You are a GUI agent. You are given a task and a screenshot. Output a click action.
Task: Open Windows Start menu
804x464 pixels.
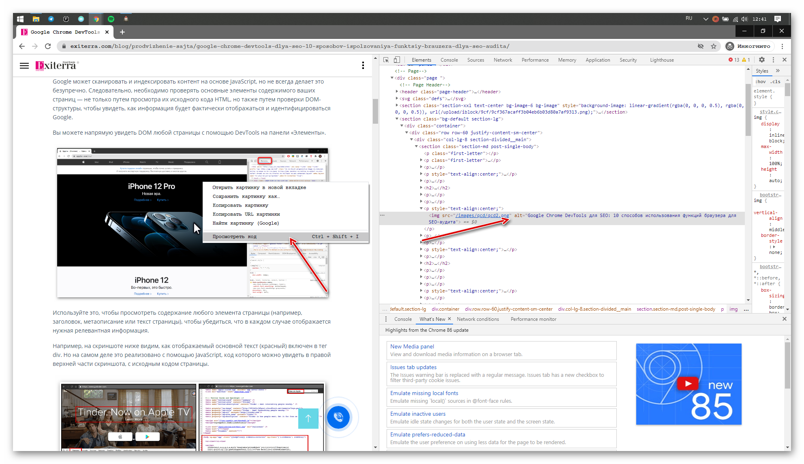click(x=20, y=19)
